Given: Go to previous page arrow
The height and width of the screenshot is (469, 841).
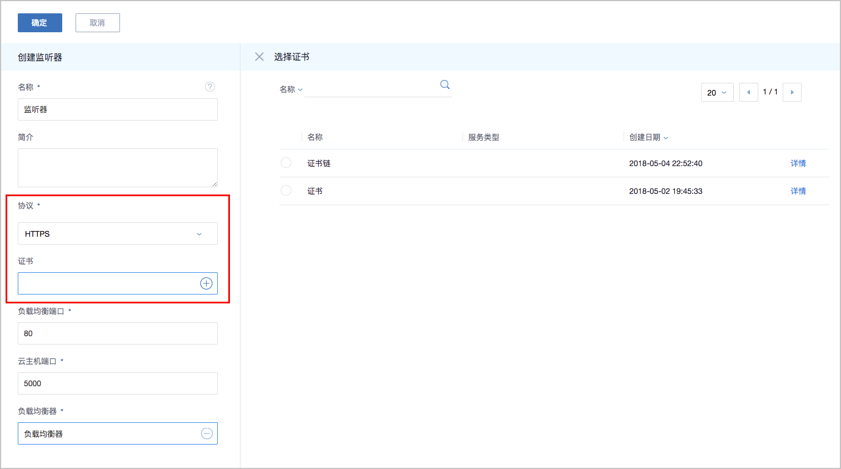Looking at the screenshot, I should pyautogui.click(x=748, y=92).
